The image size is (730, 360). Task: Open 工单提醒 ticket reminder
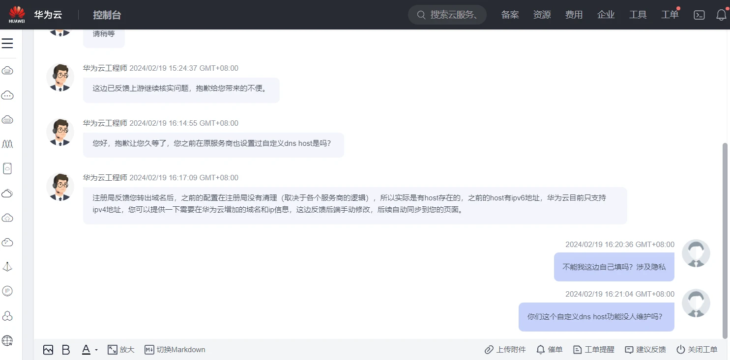click(594, 350)
